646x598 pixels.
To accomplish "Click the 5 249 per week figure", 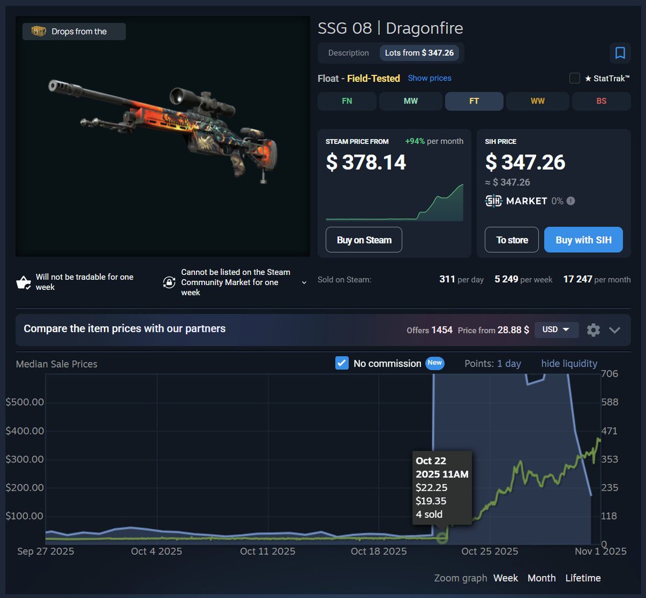I will pos(523,280).
